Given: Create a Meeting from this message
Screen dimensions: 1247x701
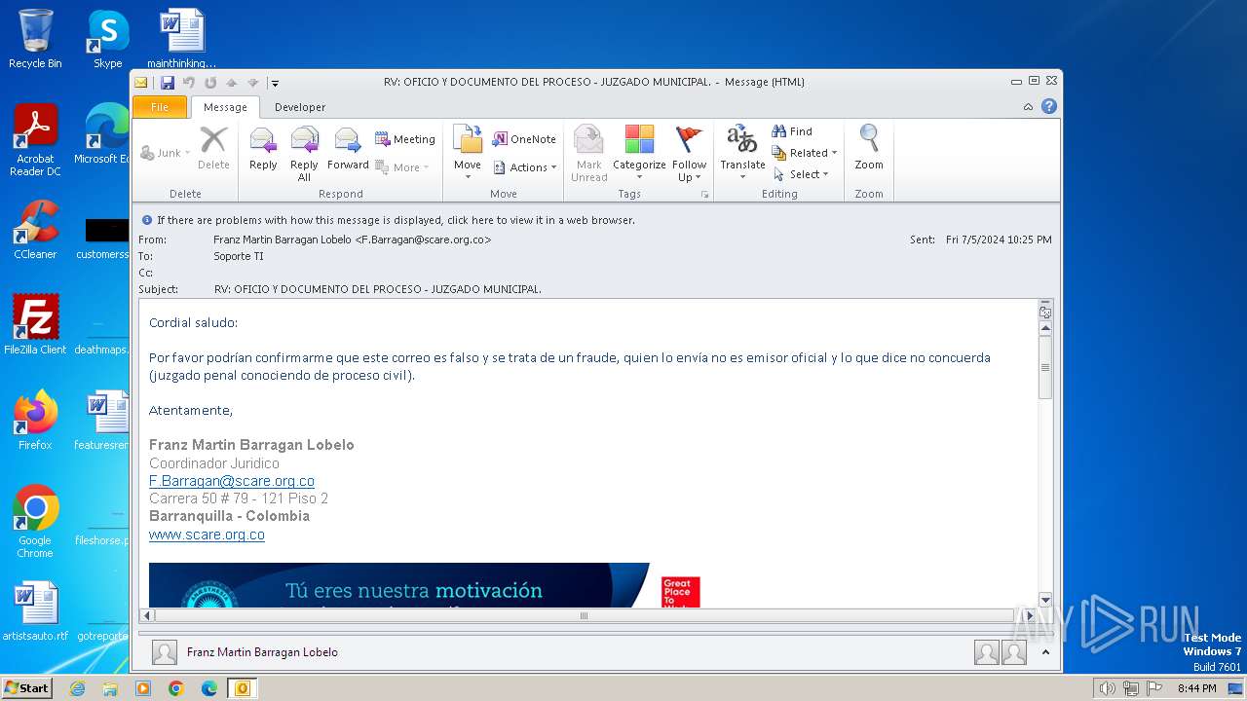Looking at the screenshot, I should 405,139.
